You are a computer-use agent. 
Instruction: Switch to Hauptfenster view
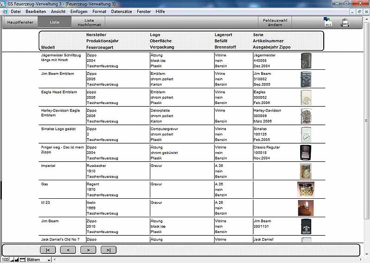20,22
